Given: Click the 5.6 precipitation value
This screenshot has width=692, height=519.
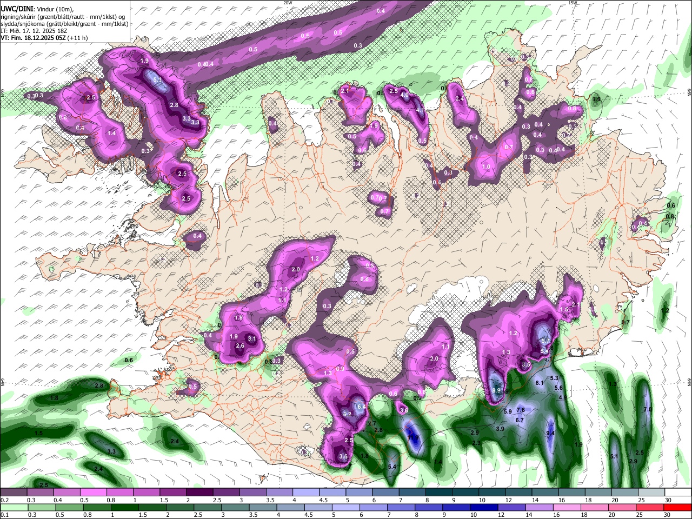Looking at the screenshot, I should (559, 388).
